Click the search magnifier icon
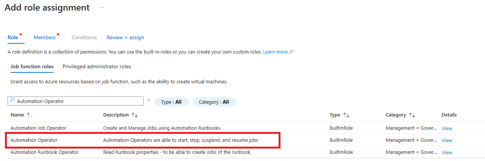The image size is (485, 161). click(12, 101)
